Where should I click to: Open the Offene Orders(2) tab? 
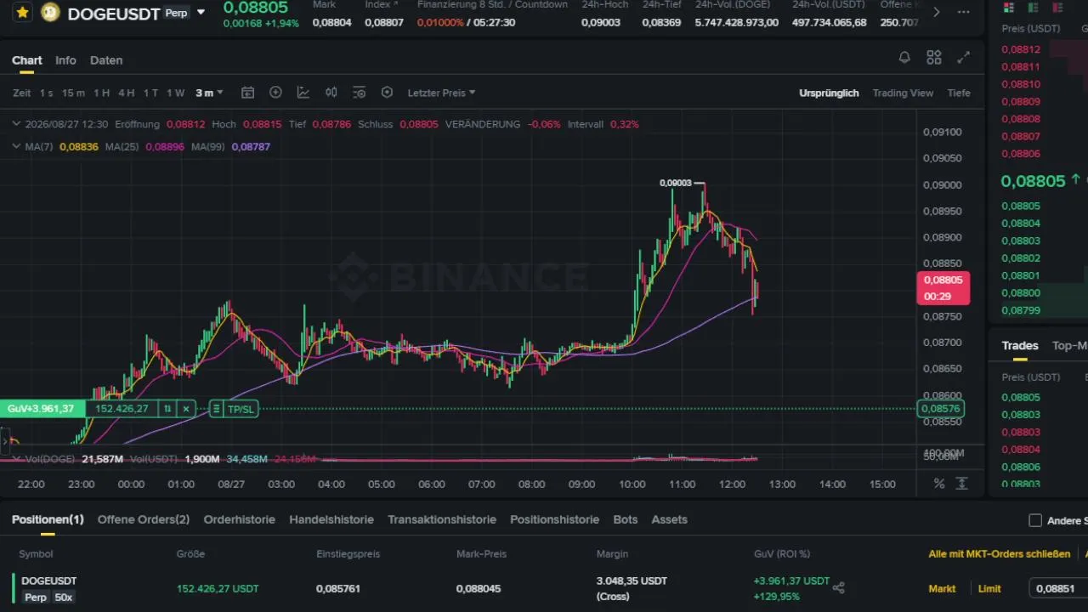click(x=144, y=519)
